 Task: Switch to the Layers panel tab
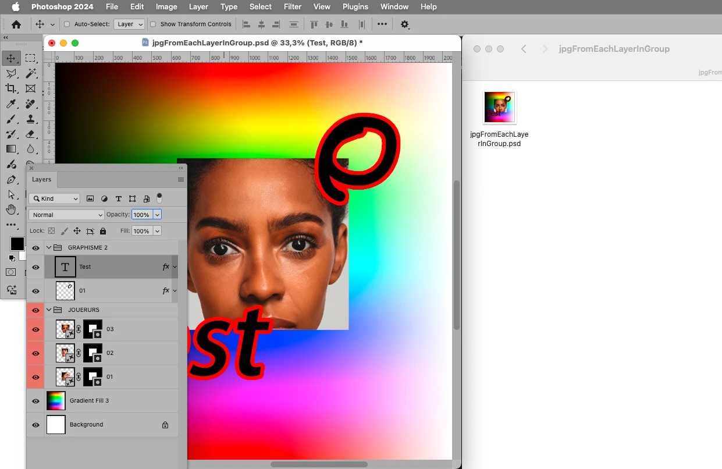42,180
